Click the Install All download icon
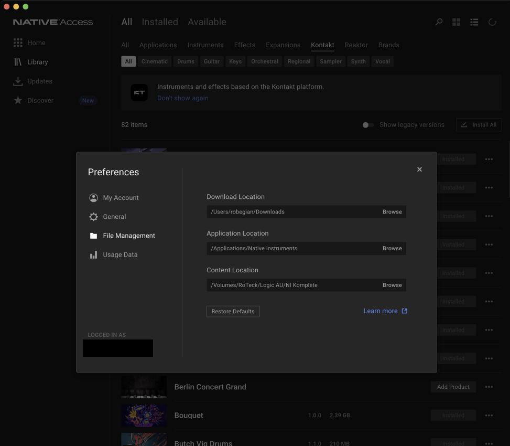 pos(464,125)
